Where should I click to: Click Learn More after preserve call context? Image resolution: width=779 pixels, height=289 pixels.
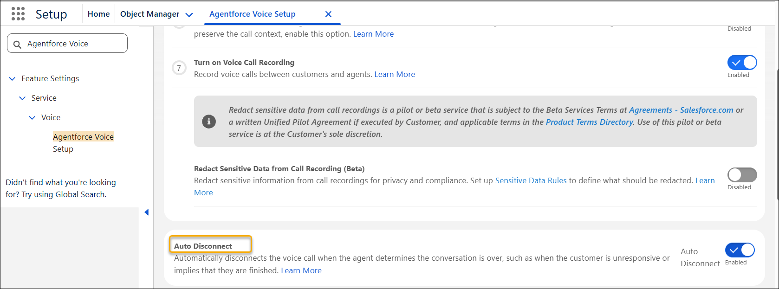pos(373,34)
